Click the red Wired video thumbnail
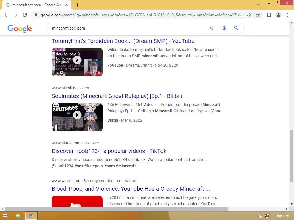This screenshot has height=220, width=294. point(77,201)
